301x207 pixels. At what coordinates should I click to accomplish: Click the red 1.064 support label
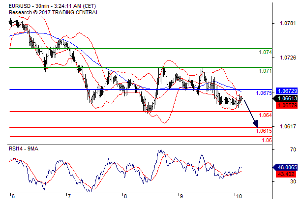pyautogui.click(x=265, y=115)
